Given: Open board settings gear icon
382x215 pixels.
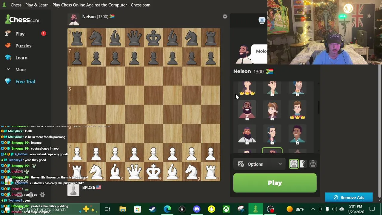Looking at the screenshot, I should point(225,17).
